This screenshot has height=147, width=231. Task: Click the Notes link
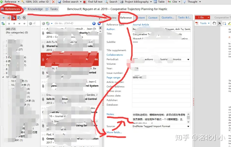110,114
